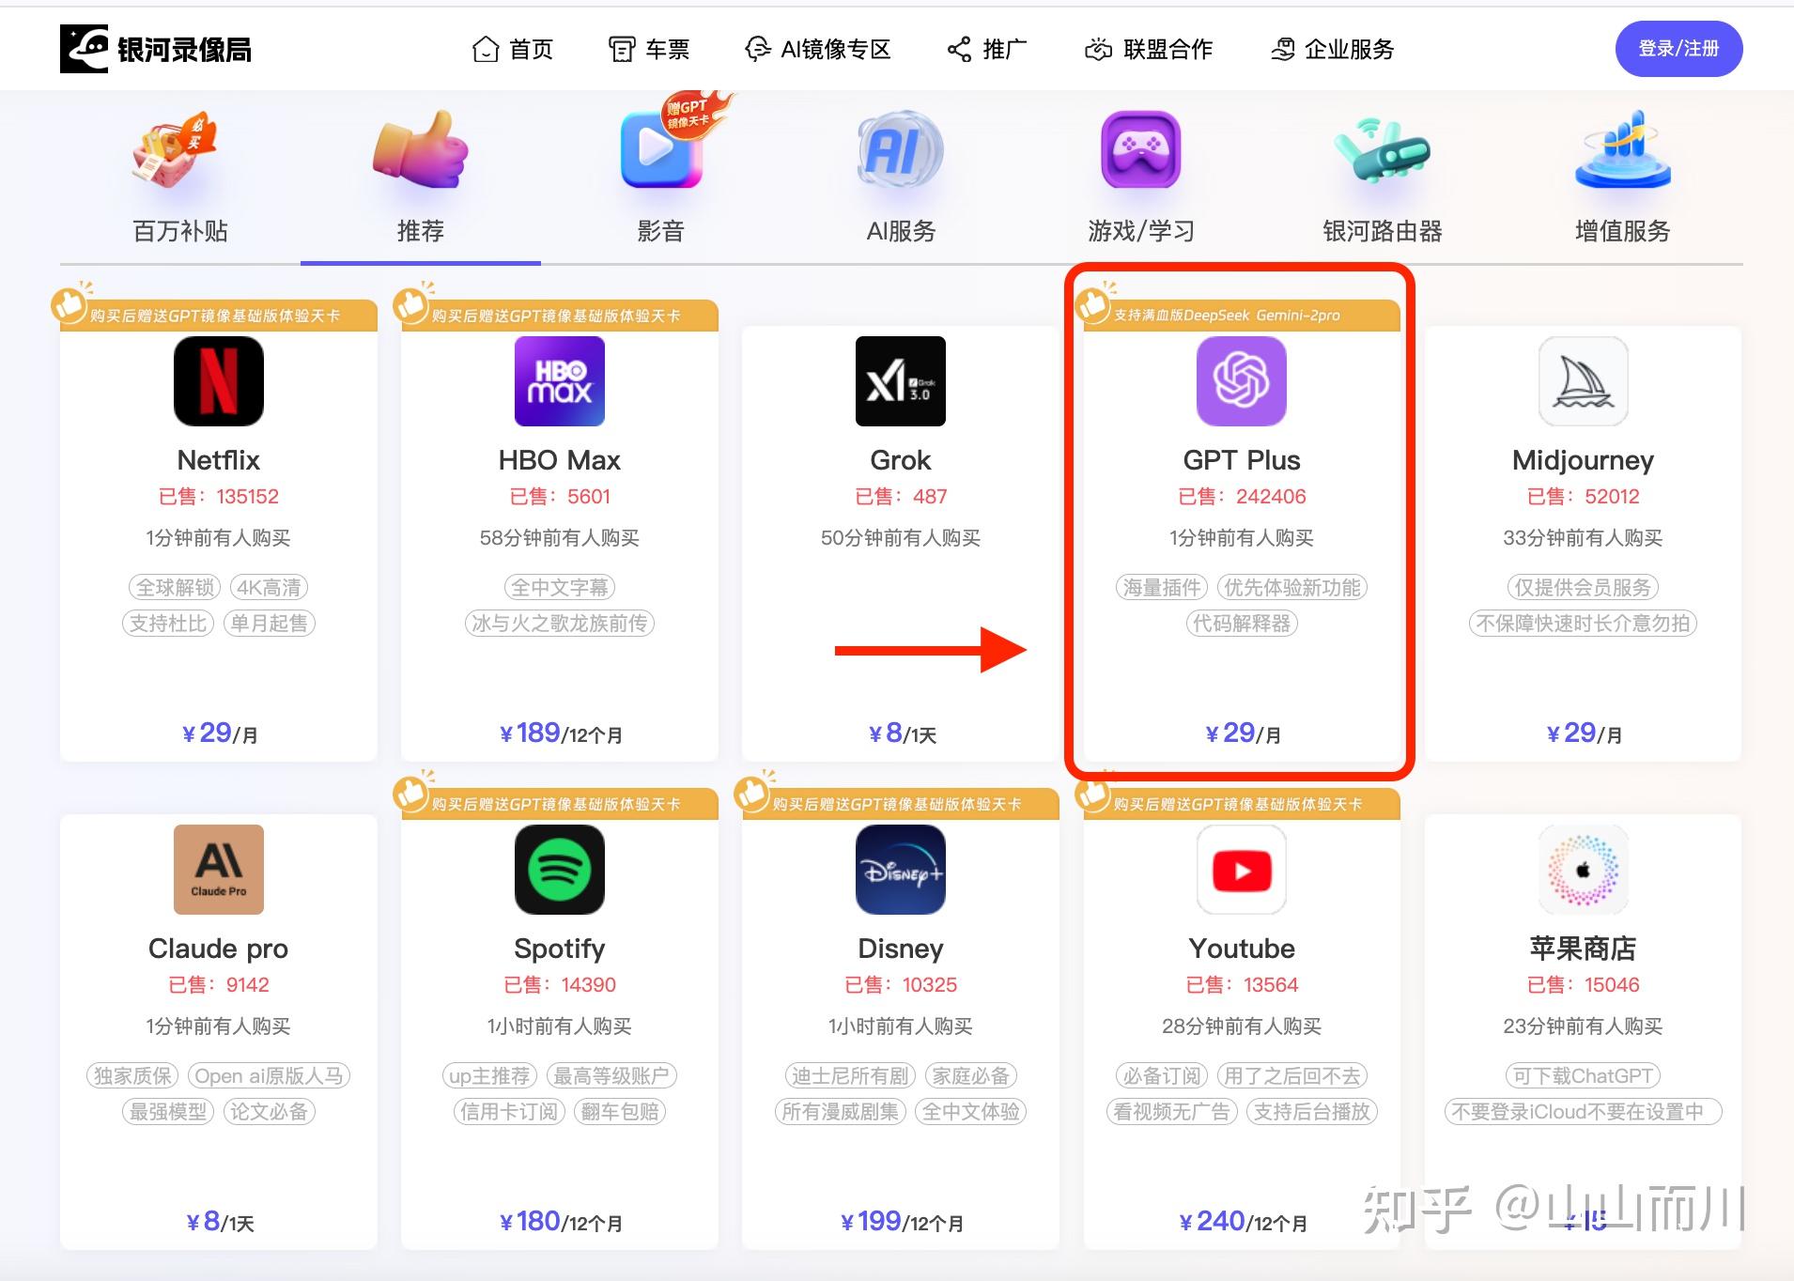Click the Netflix logo icon
This screenshot has height=1281, width=1794.
point(219,381)
